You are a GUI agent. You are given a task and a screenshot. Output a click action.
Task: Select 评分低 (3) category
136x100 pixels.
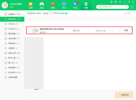tap(12, 24)
